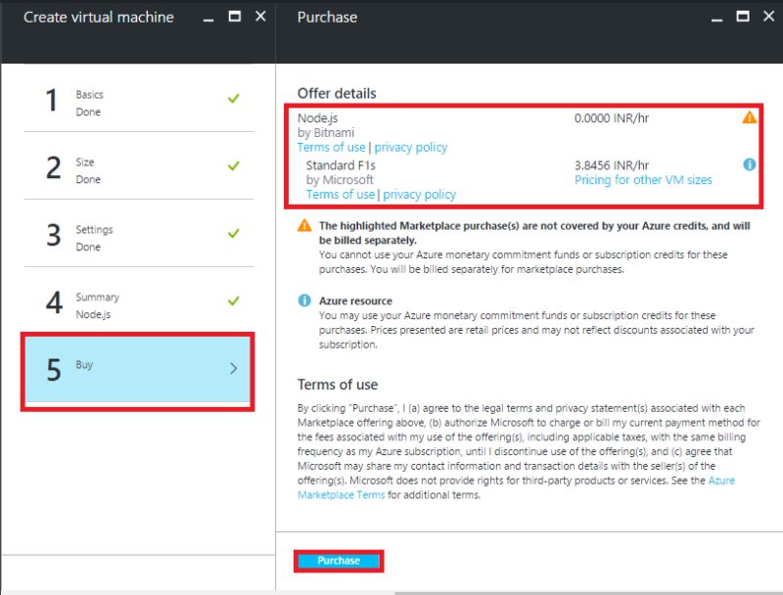Click the green checkmark on Basics step

pos(233,99)
